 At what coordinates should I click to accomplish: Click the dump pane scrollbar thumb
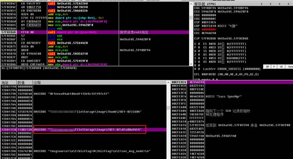pyautogui.click(x=168, y=108)
